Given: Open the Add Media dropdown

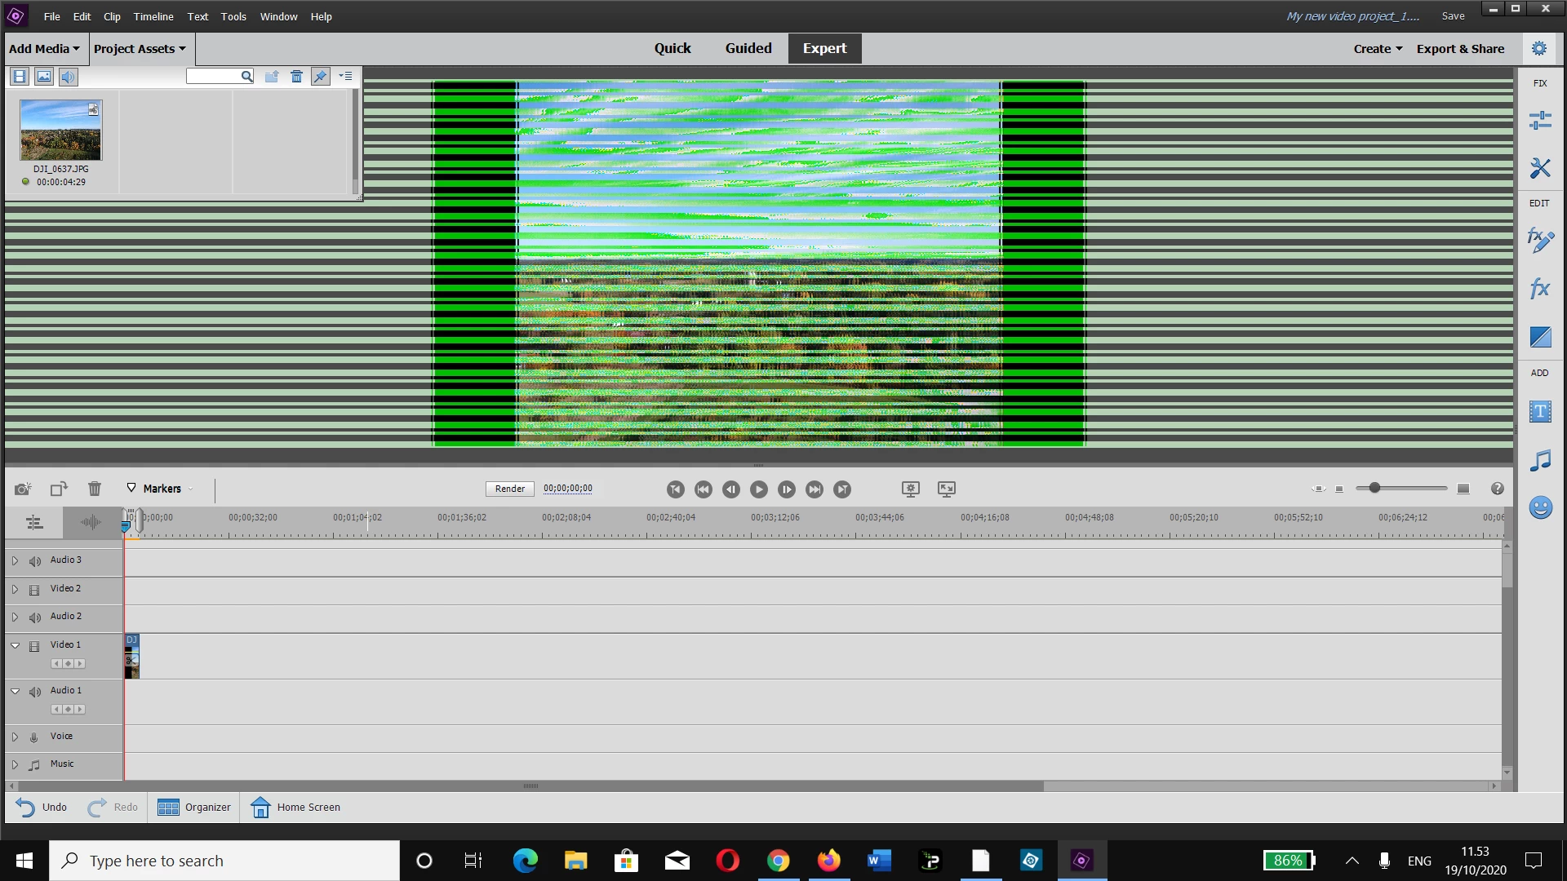Looking at the screenshot, I should click(44, 49).
